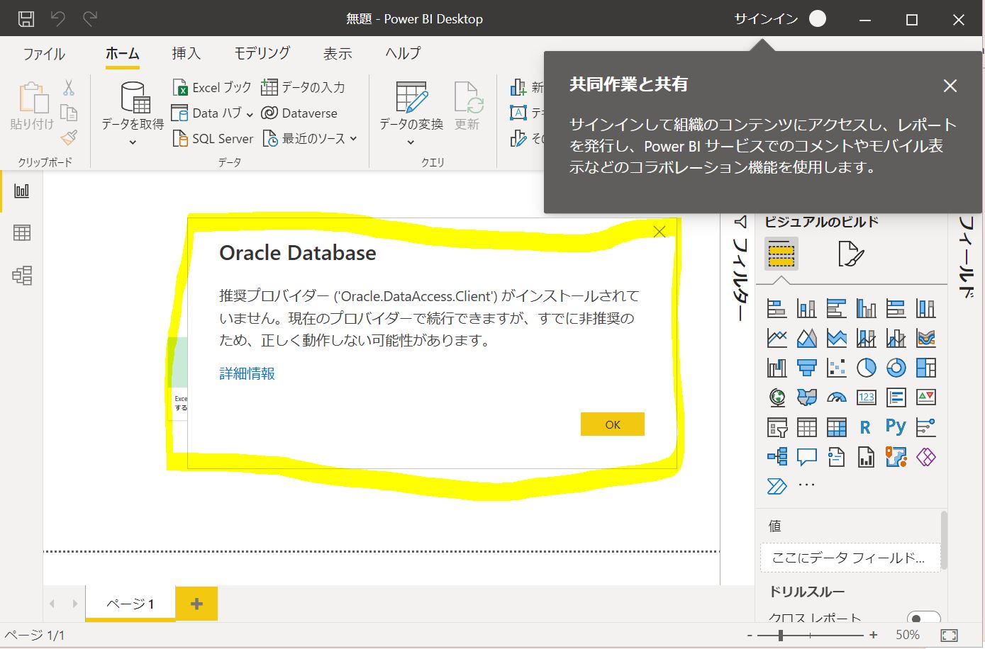
Task: Expand the データを取得 dropdown
Action: click(133, 142)
